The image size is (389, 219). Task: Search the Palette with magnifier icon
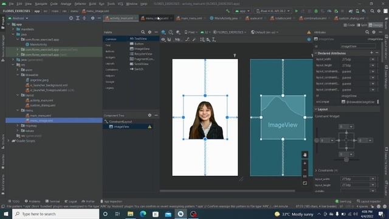(143, 32)
